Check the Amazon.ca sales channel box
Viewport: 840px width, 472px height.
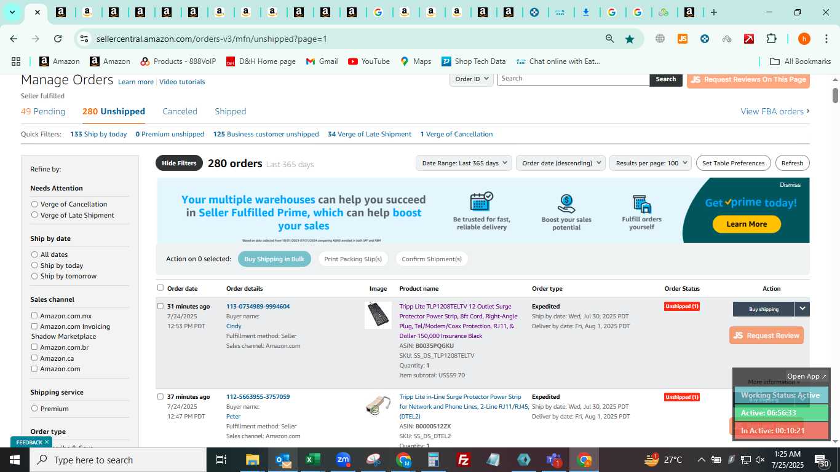34,358
